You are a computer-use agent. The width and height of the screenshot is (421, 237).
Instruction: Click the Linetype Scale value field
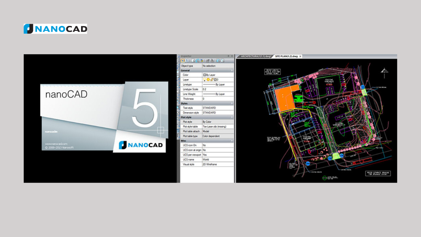217,89
